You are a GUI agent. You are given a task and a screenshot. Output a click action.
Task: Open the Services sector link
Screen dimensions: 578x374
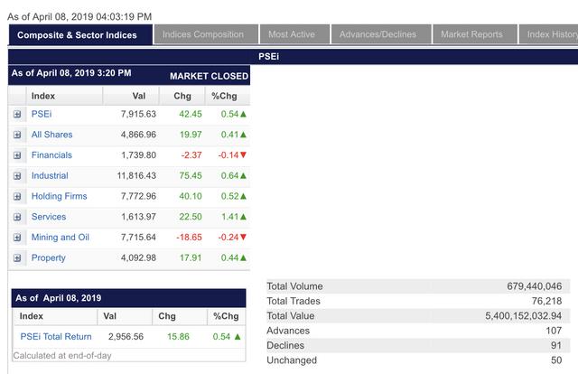pos(49,217)
